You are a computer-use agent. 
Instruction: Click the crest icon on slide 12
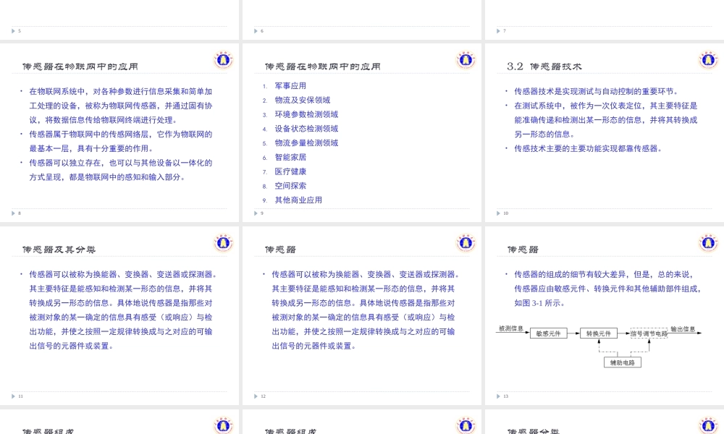464,244
